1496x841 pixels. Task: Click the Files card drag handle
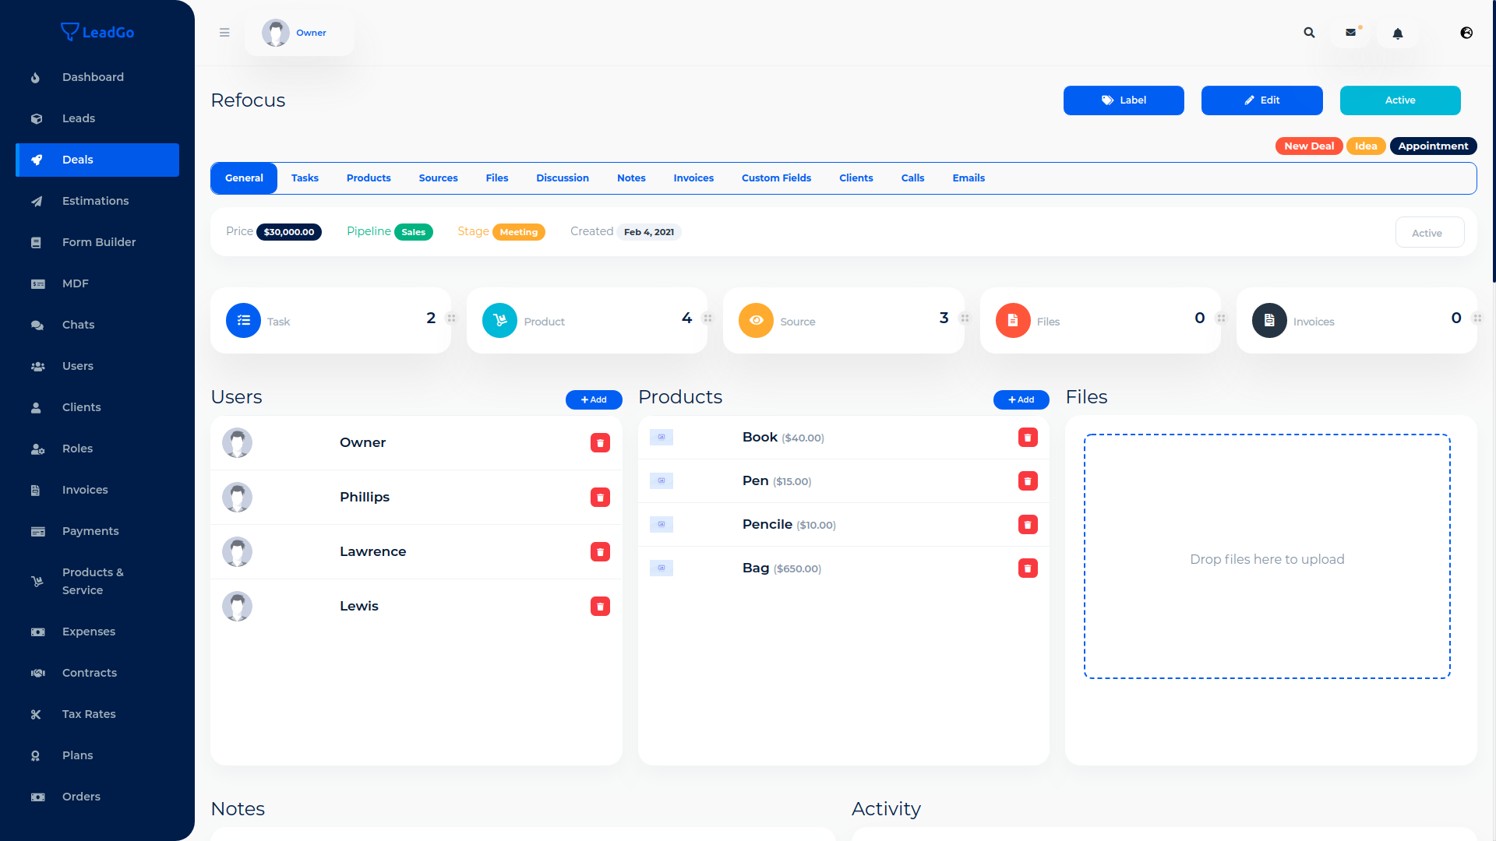[x=1221, y=318]
